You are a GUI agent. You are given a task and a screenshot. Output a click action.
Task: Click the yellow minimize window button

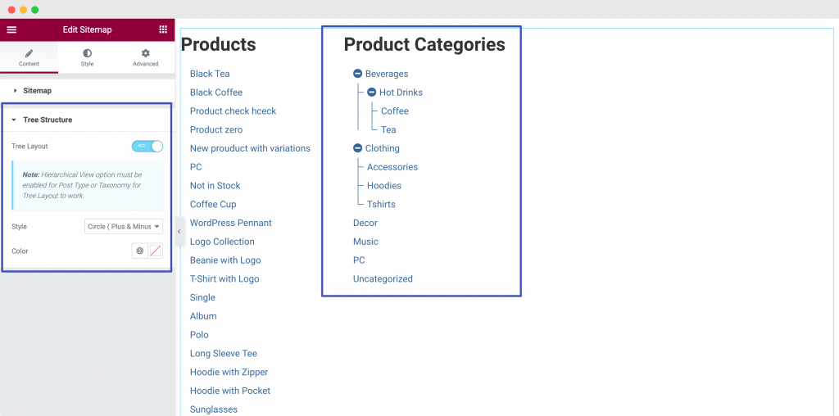point(23,10)
